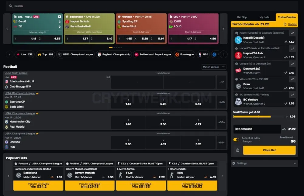The image size is (304, 196).
Task: Click the FaZe player silhouette icon
Action: (x=121, y=175)
